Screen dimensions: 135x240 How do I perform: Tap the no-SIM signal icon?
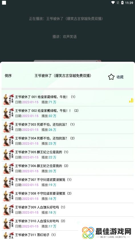click(118, 3)
